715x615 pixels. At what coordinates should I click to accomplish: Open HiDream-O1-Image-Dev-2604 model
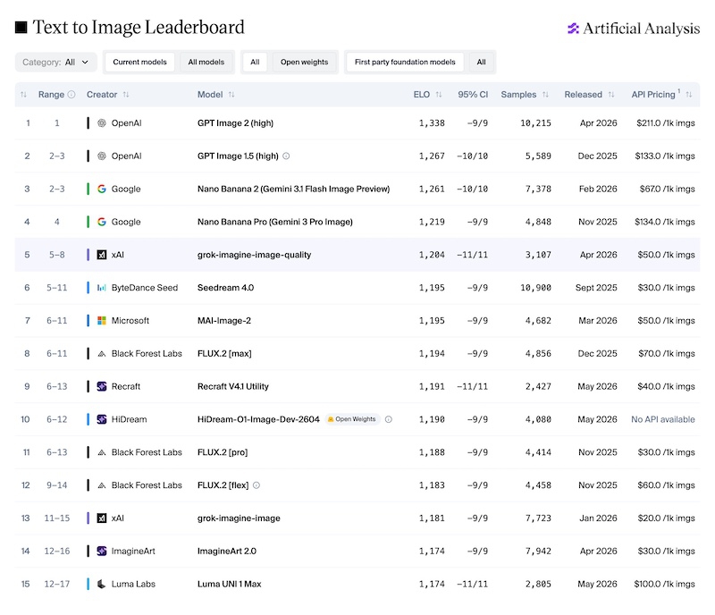point(258,419)
